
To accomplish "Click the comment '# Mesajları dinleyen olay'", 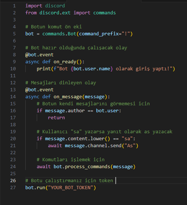I will [61, 83].
